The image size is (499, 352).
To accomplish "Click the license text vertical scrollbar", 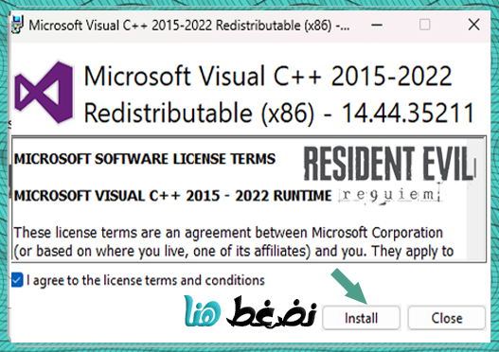I will [475, 199].
